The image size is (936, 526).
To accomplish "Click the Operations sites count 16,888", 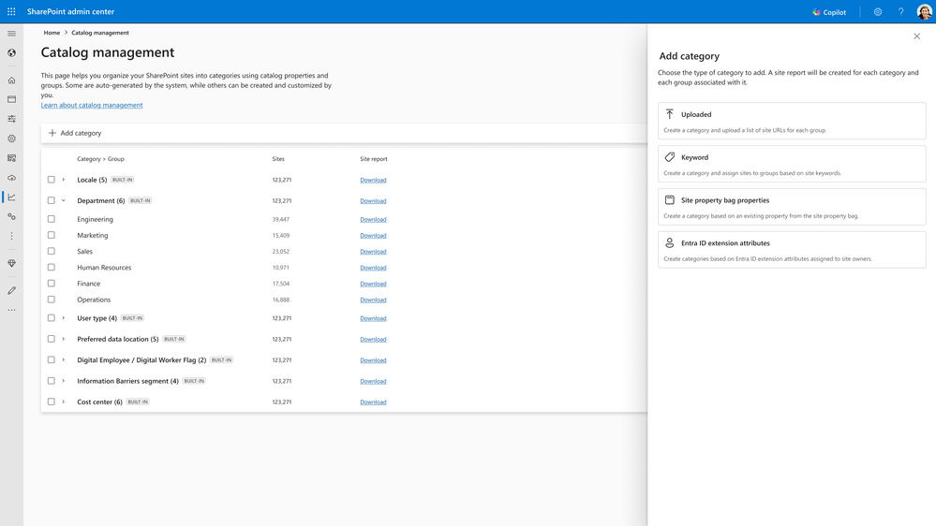I will [x=280, y=300].
